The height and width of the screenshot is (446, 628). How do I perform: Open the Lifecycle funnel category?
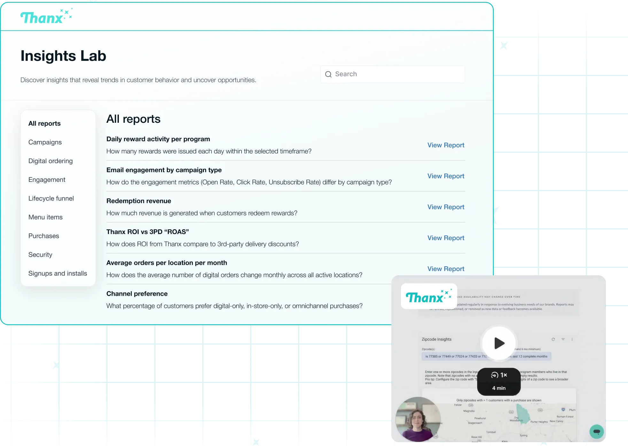point(51,199)
